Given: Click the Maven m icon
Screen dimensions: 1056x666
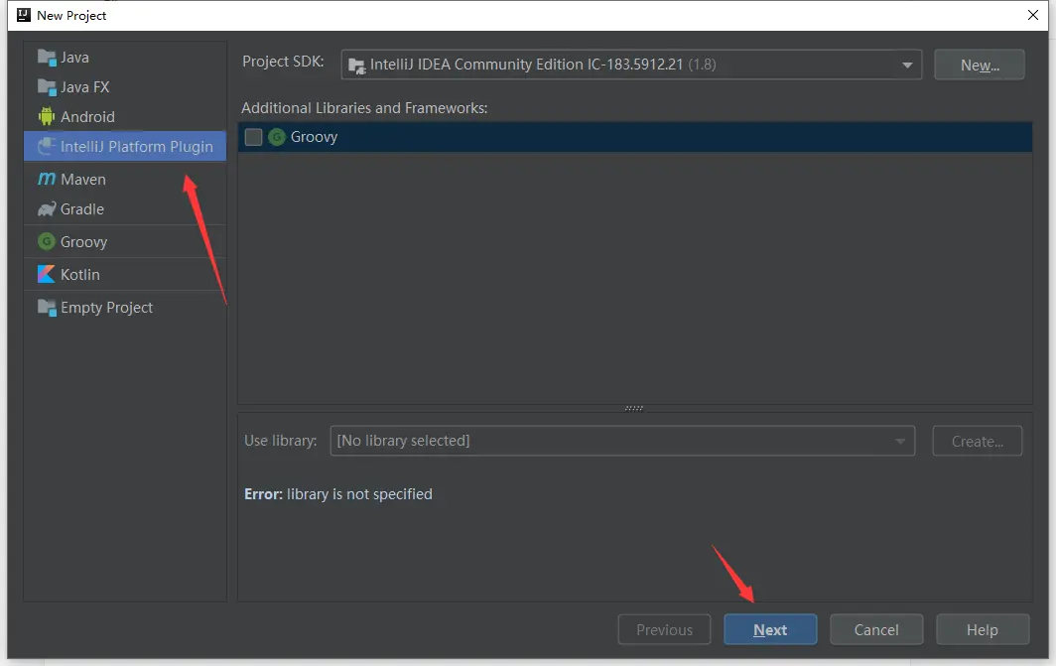Looking at the screenshot, I should [47, 179].
